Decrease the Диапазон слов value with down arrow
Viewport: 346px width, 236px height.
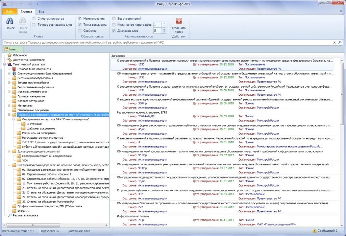pos(164,32)
